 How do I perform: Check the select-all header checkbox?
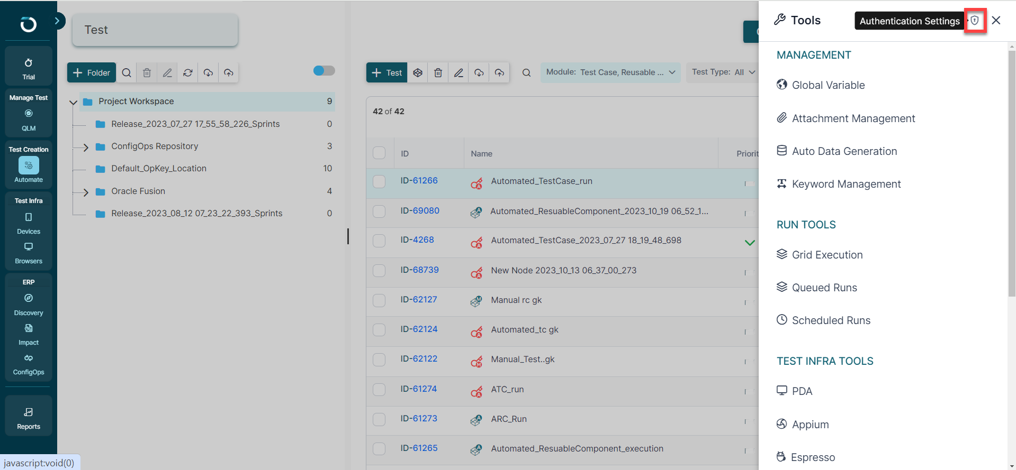(379, 153)
